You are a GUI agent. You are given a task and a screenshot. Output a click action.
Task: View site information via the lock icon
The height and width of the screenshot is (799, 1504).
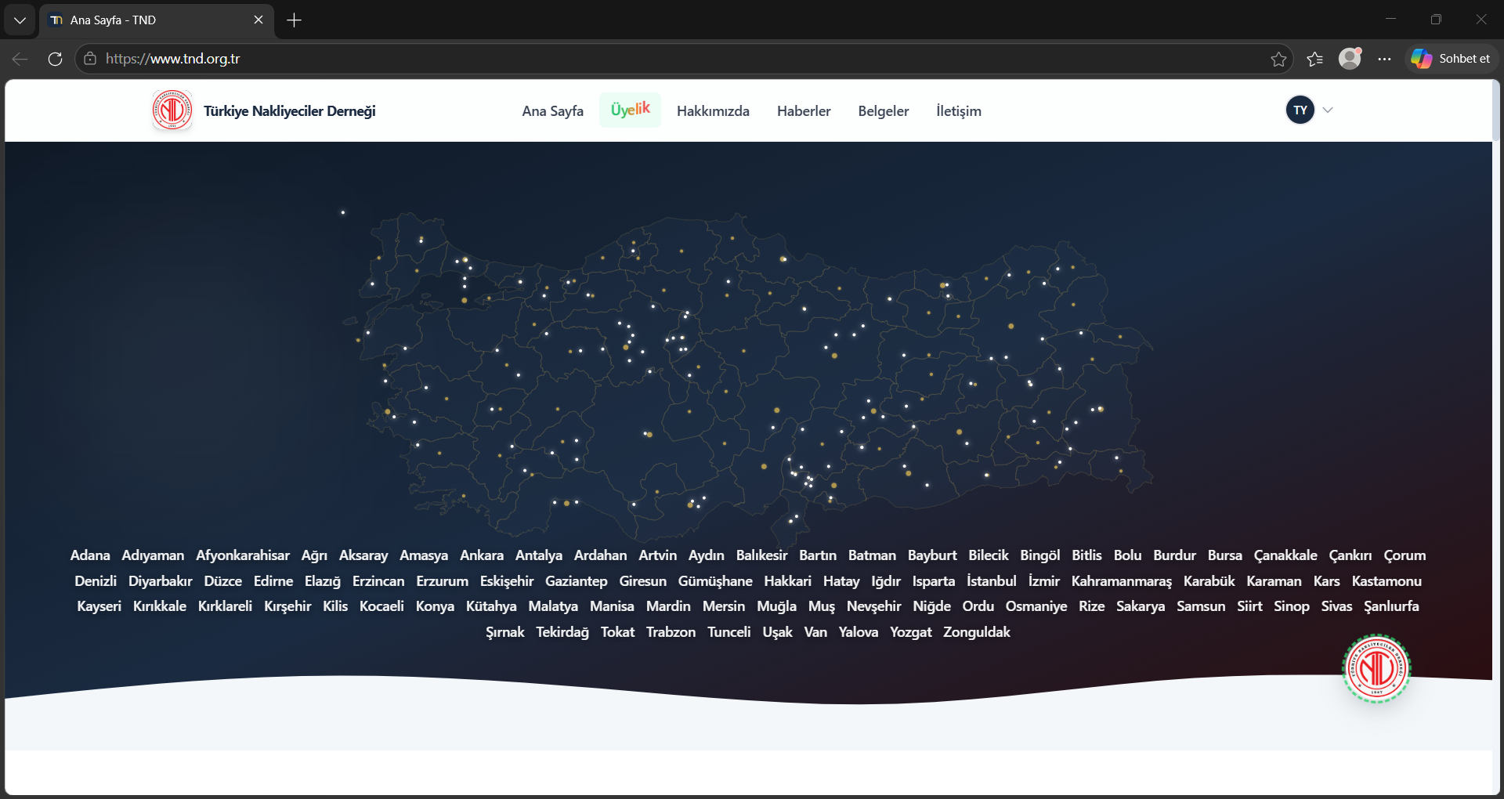pos(90,59)
